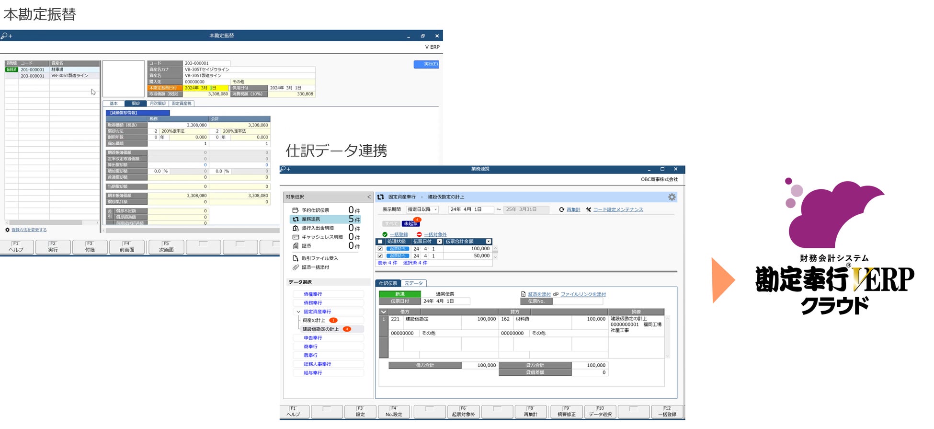Click the F12 一括登録 function button

tap(667, 412)
